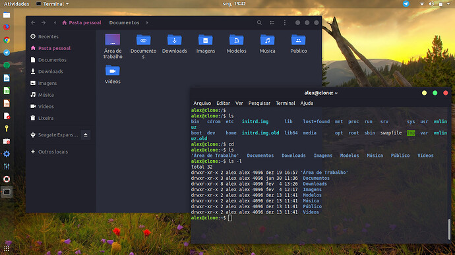
Task: Eject the Seagate Expansion drive
Action: [86, 135]
